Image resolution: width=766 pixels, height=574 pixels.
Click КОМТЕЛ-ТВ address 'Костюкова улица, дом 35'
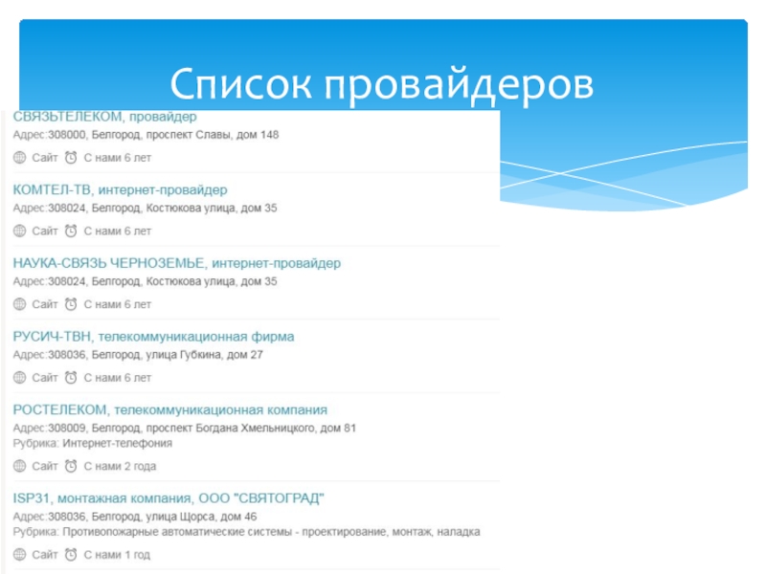(212, 208)
